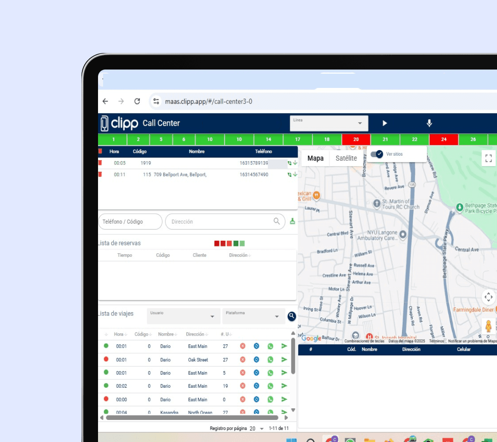Click the round search button in Lista de viajes
This screenshot has height=442, width=497.
coord(292,316)
